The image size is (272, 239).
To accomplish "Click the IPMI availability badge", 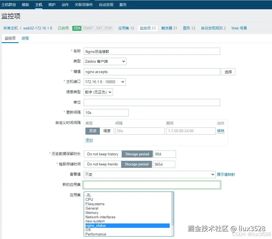I will pos(108,28).
